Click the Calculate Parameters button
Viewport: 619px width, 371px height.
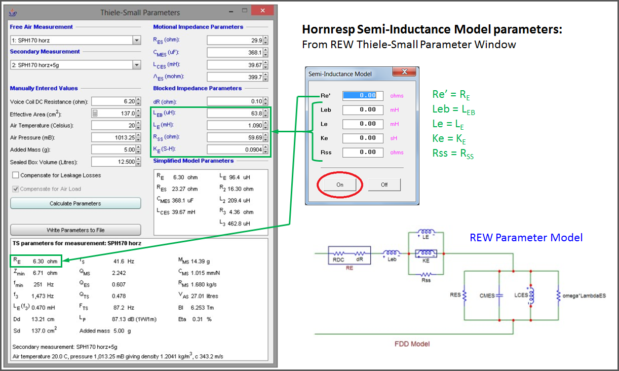[x=75, y=204]
